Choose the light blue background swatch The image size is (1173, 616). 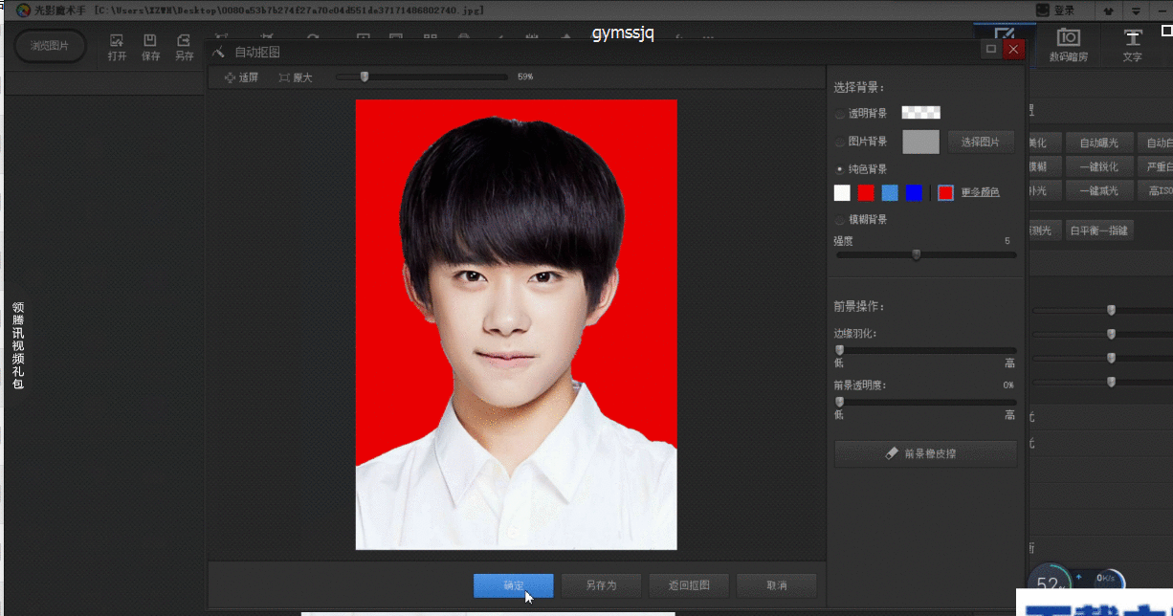pyautogui.click(x=890, y=193)
